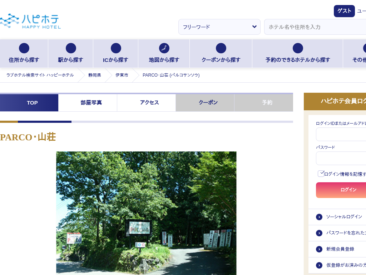The image size is (366, 275).
Task: Focus the ログインID or email input field
Action: click(x=341, y=134)
